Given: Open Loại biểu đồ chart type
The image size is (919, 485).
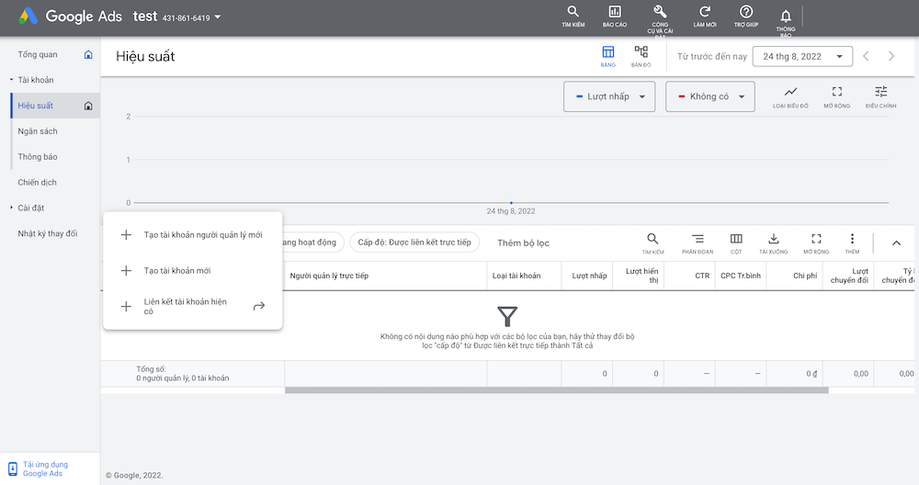Looking at the screenshot, I should (790, 96).
